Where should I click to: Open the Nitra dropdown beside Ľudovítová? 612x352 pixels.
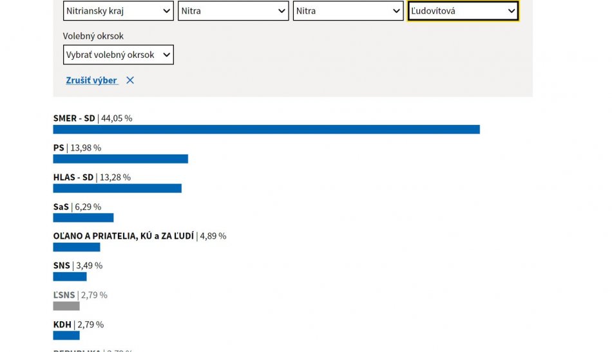tap(349, 11)
